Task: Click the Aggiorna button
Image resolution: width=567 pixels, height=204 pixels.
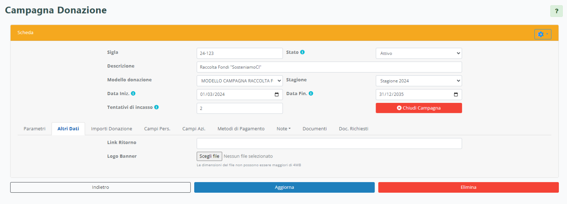Action: tap(284, 187)
